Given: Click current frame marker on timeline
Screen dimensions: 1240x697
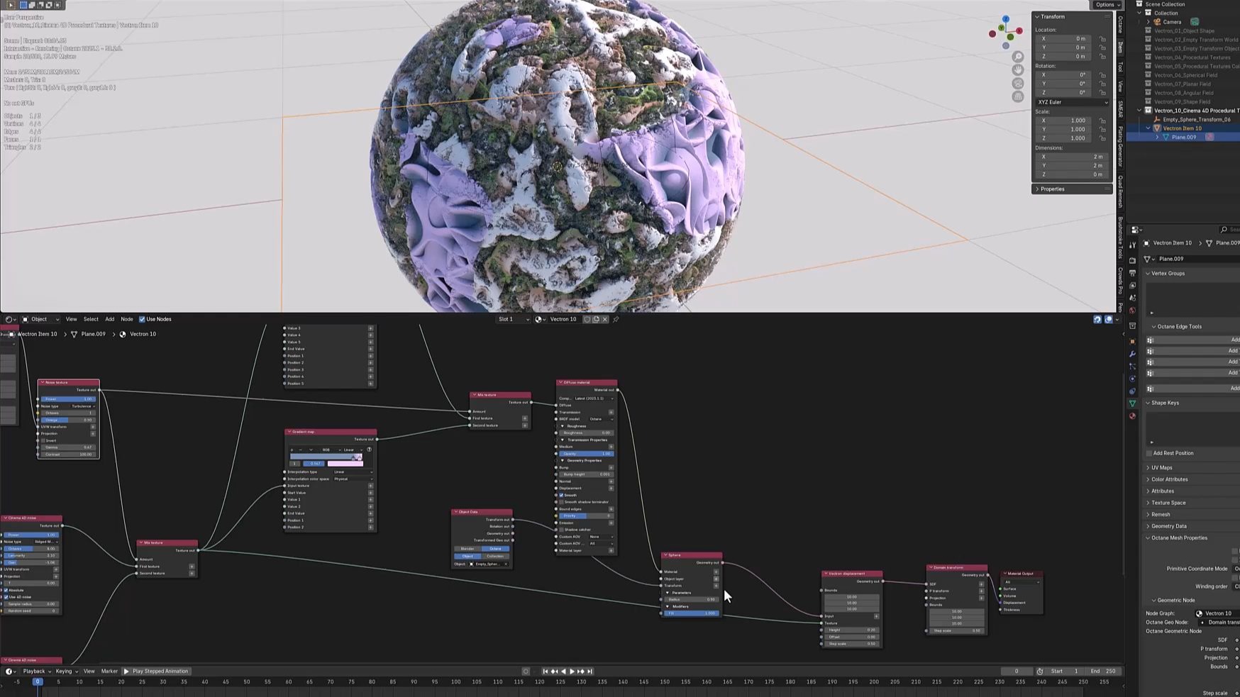Looking at the screenshot, I should (38, 682).
